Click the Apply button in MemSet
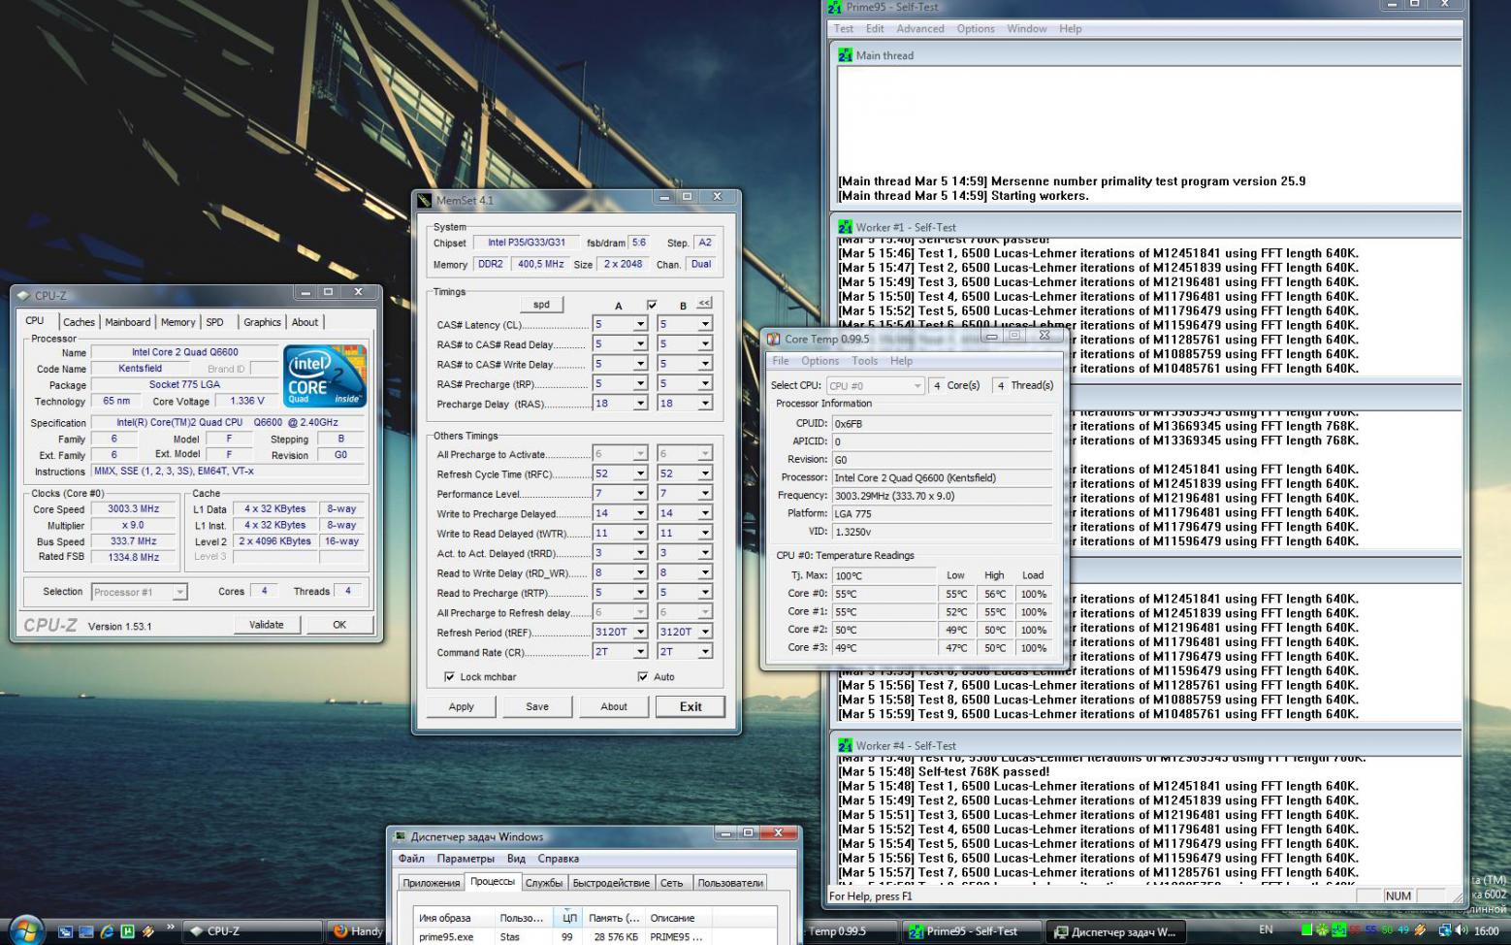The image size is (1511, 945). 461,707
